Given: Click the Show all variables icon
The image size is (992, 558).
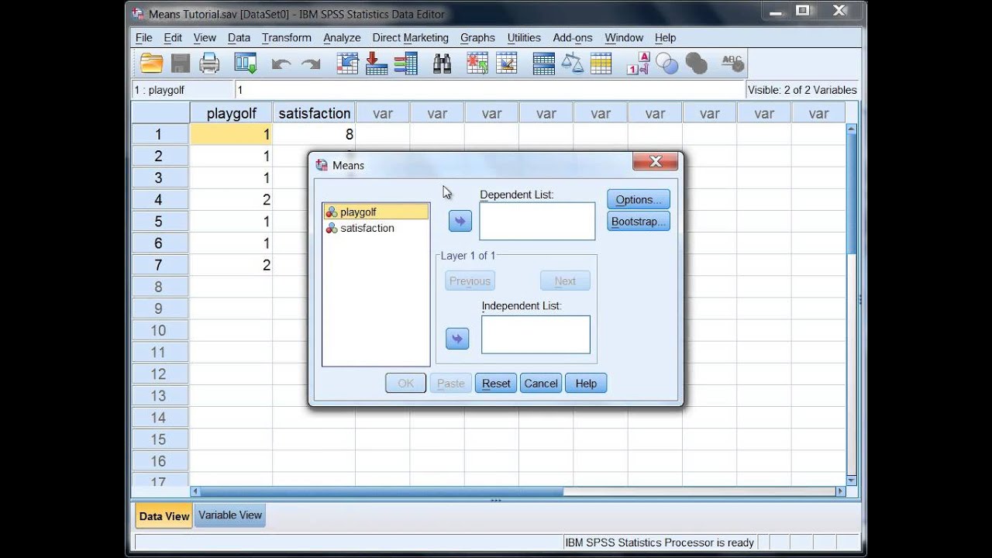Looking at the screenshot, I should pos(696,64).
